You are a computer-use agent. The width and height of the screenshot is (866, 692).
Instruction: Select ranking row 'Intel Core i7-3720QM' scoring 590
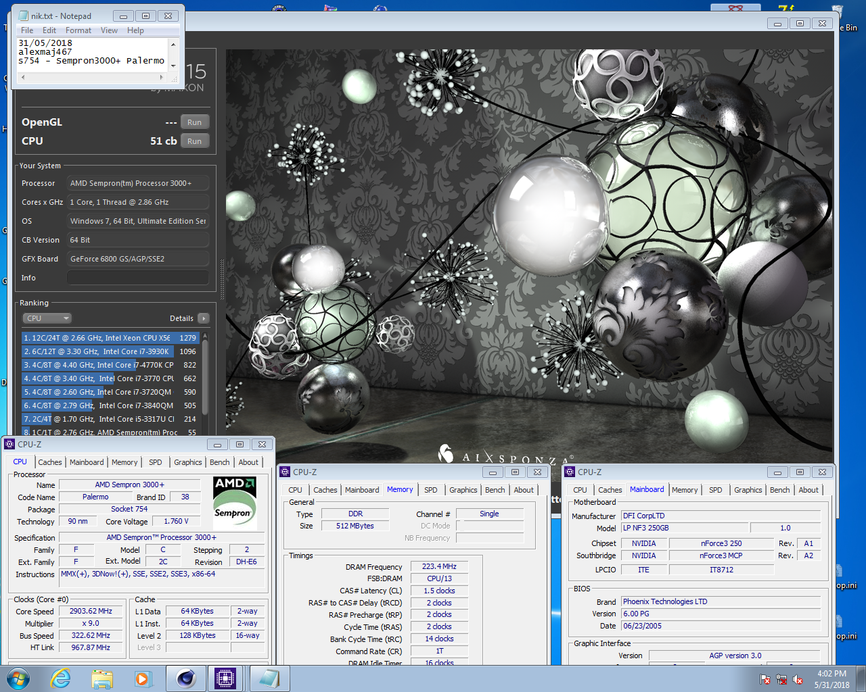(110, 392)
